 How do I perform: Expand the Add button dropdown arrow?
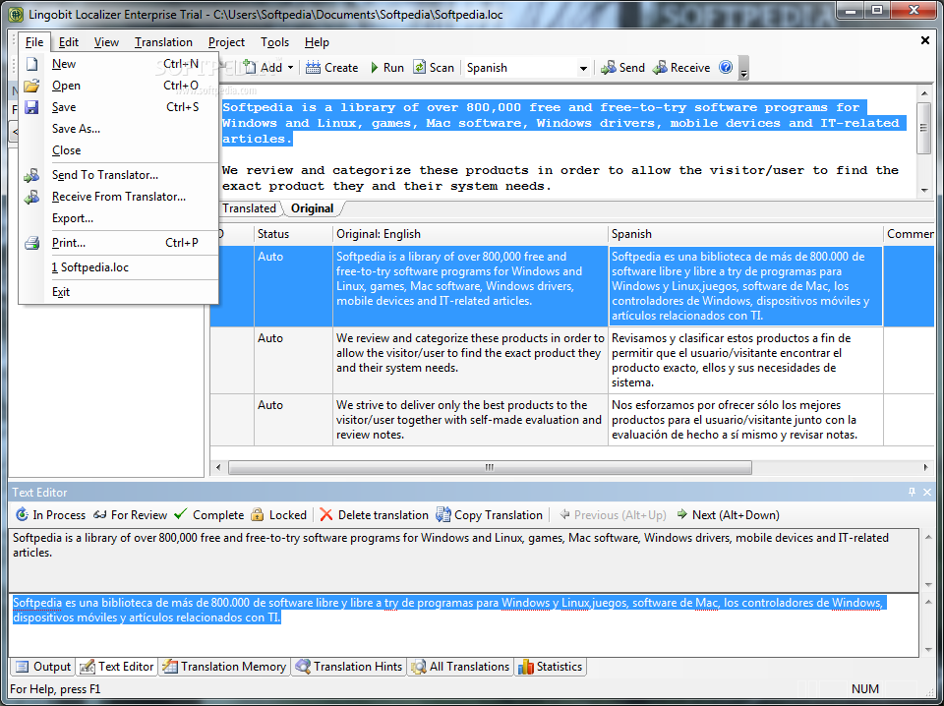(x=290, y=68)
